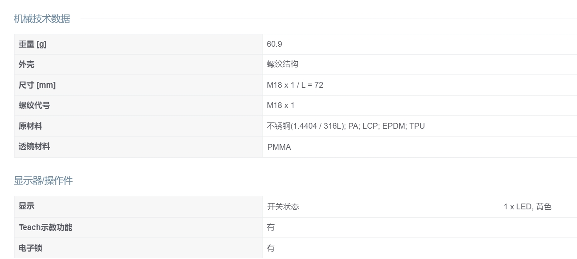
Task: Select the 螺纹代号 row label
Action: coord(34,106)
